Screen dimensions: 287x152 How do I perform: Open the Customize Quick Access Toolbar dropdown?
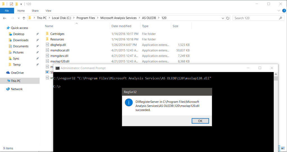pyautogui.click(x=21, y=4)
